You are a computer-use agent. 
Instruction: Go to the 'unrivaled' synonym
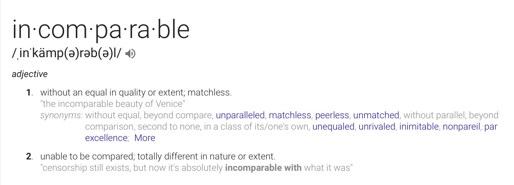[x=377, y=127]
